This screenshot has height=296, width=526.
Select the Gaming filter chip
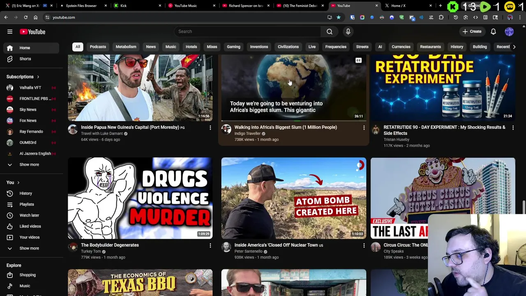pos(233,47)
